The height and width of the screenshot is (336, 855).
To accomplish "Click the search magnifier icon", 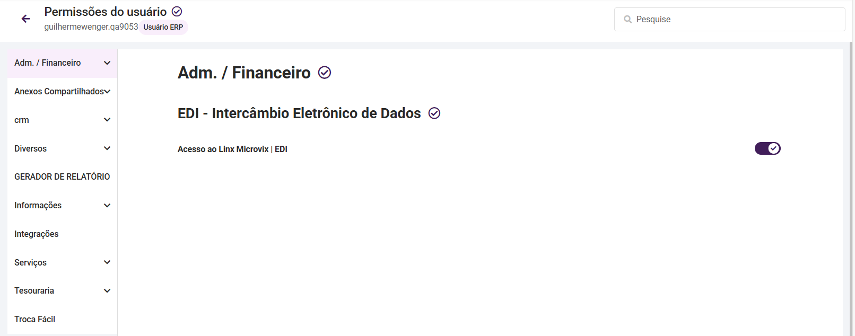I will pos(628,20).
